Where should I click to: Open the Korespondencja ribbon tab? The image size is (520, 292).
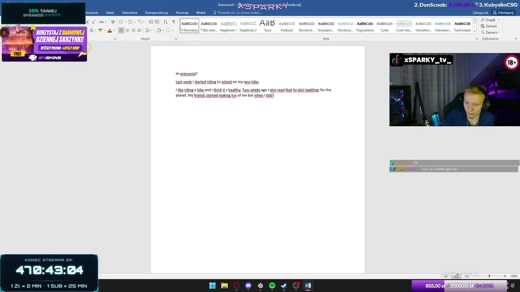point(157,13)
